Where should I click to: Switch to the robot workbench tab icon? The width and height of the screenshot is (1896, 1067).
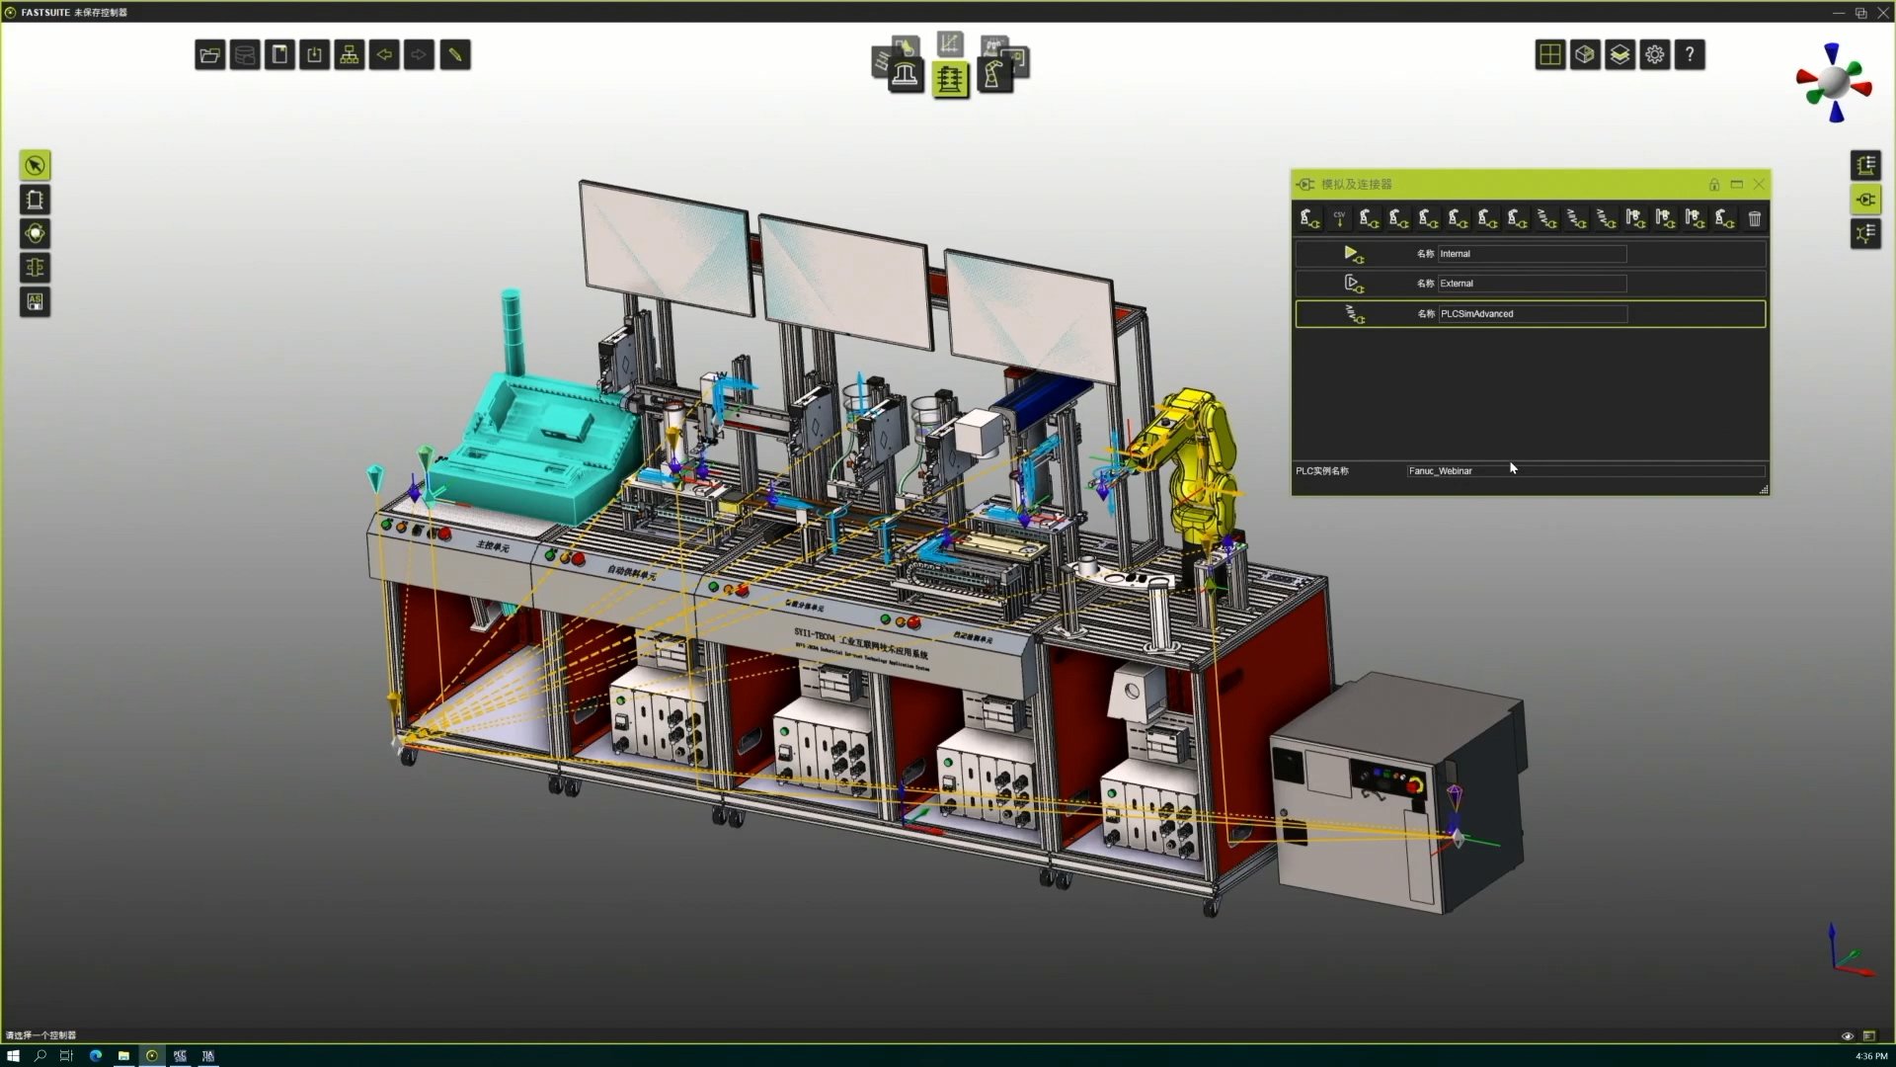click(994, 76)
